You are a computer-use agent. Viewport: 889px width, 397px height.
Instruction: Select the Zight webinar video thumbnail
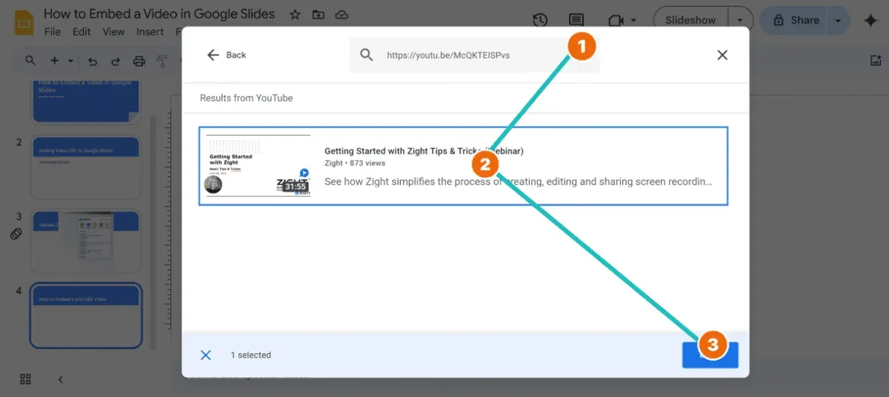258,166
